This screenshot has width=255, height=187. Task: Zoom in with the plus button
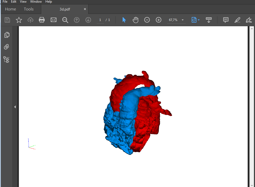159,20
